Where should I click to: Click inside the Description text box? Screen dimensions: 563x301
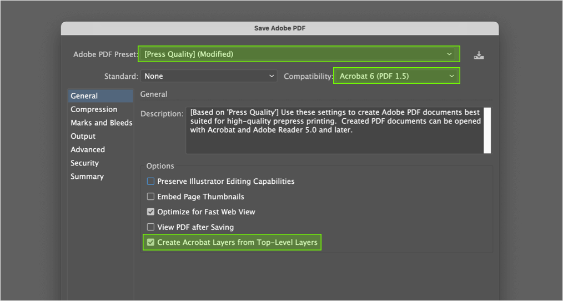click(335, 131)
